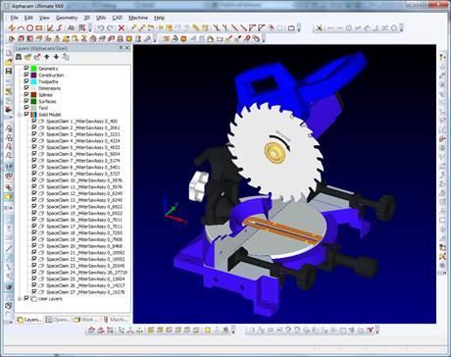Switch to the Layers tab
The height and width of the screenshot is (357, 451).
[x=29, y=319]
